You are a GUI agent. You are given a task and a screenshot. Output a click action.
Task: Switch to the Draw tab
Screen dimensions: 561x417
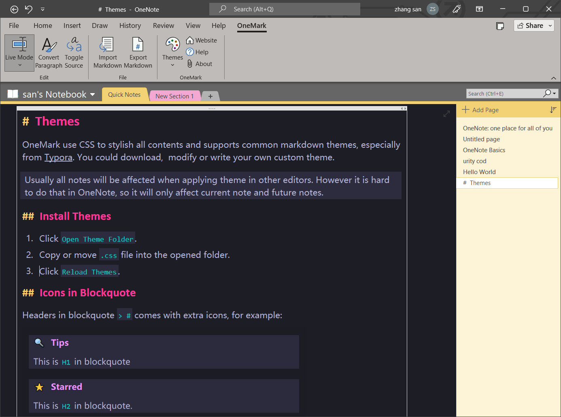(100, 26)
